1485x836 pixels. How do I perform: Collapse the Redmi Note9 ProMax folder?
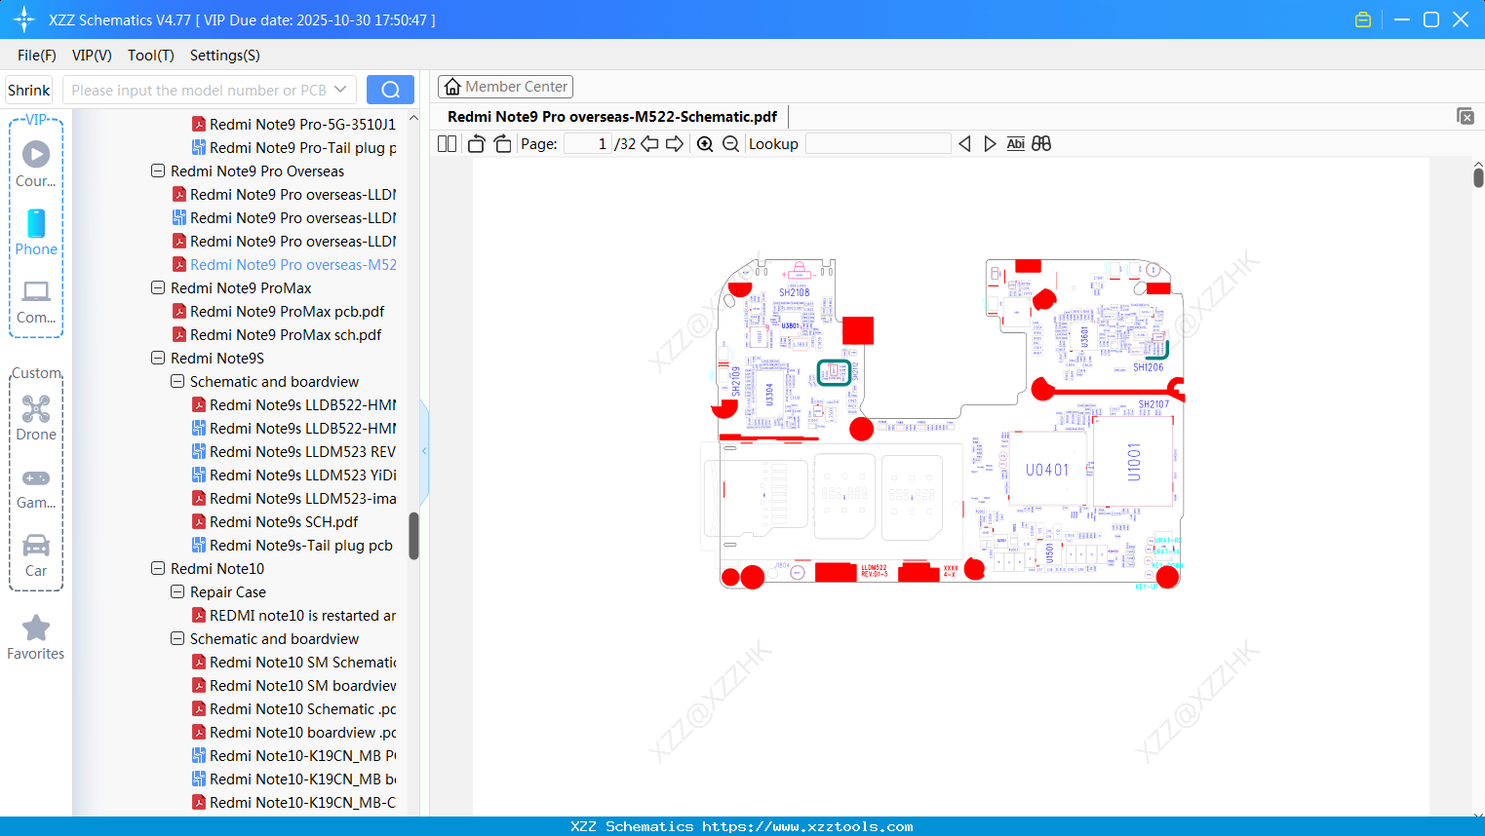click(158, 287)
